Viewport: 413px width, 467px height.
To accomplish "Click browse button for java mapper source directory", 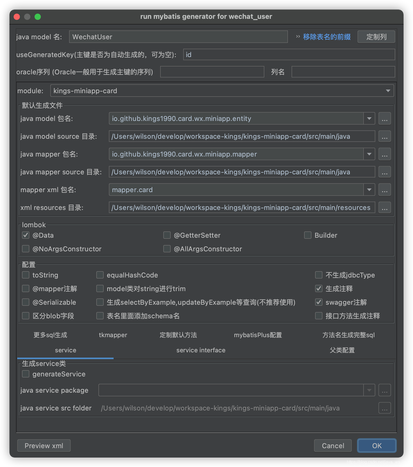I will click(385, 172).
